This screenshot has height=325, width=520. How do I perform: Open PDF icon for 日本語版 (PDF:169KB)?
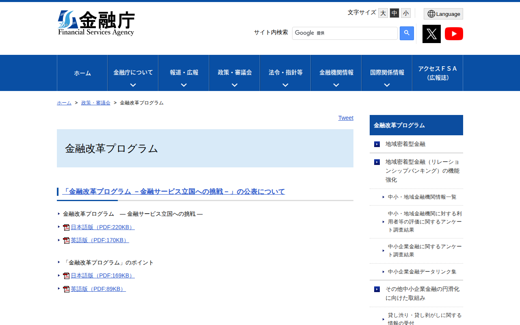(66, 276)
